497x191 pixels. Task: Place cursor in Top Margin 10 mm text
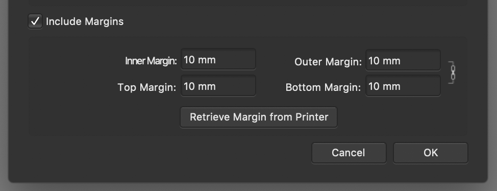[x=200, y=86]
